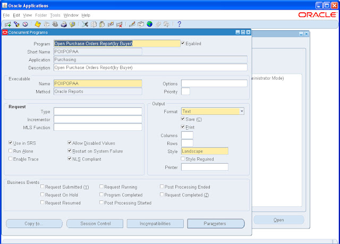This screenshot has height=244, width=340.
Task: Open the Output Format dropdown arrow
Action: click(242, 111)
